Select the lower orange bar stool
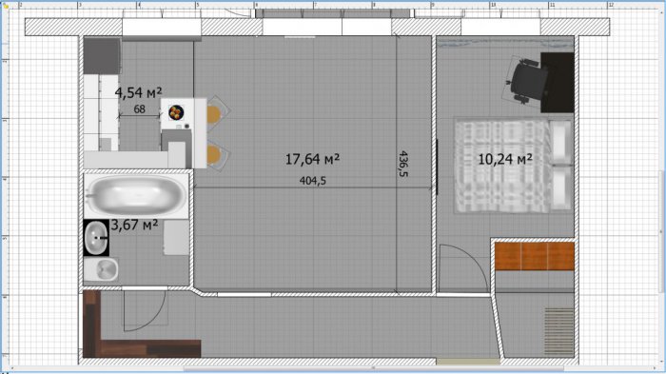The image size is (666, 374). click(x=218, y=154)
